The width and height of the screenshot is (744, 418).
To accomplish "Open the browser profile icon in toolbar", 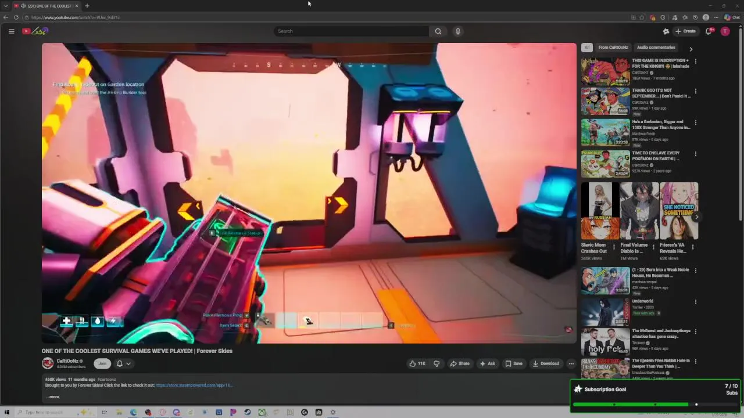I will coord(706,17).
